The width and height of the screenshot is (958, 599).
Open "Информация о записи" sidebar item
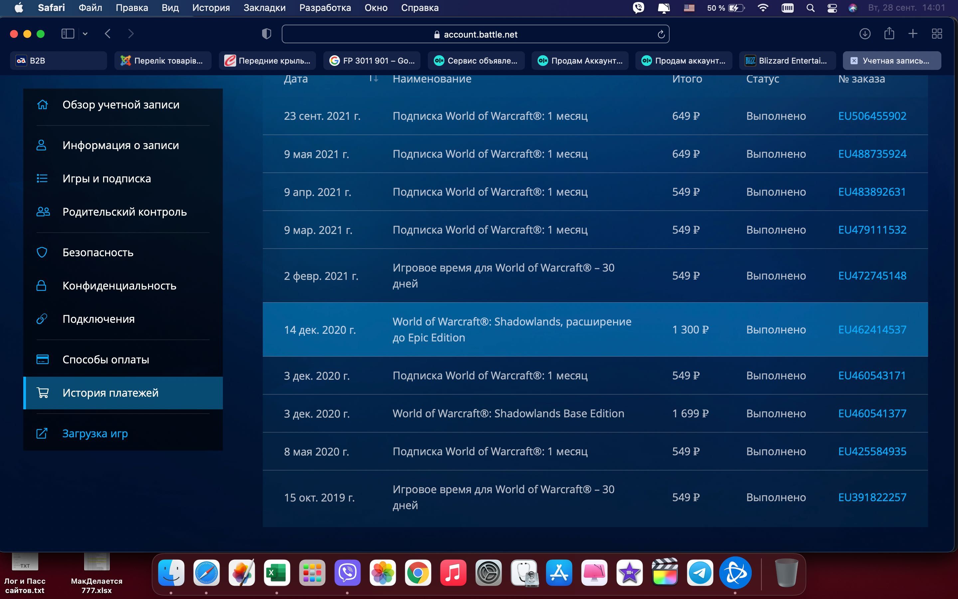click(123, 145)
